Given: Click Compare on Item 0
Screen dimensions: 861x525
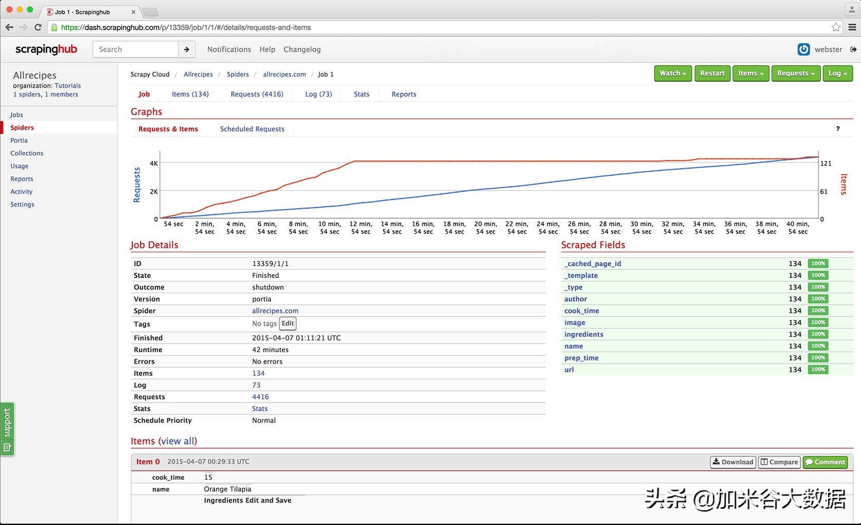Looking at the screenshot, I should (x=779, y=462).
